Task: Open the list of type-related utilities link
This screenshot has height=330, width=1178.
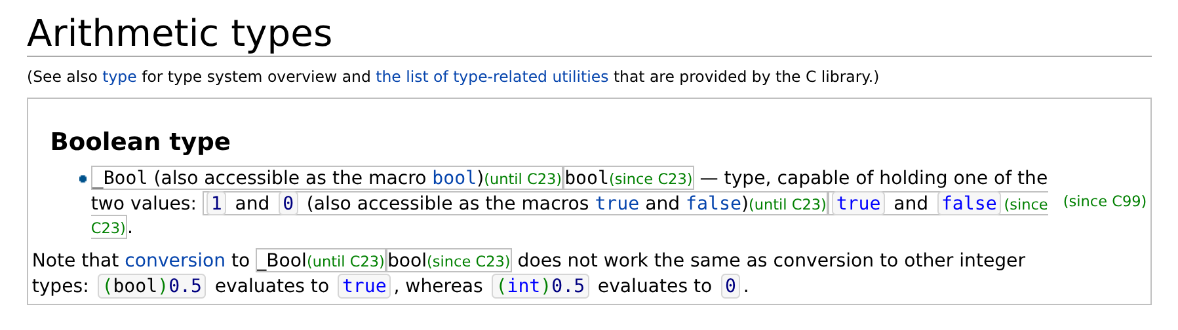Action: 492,77
